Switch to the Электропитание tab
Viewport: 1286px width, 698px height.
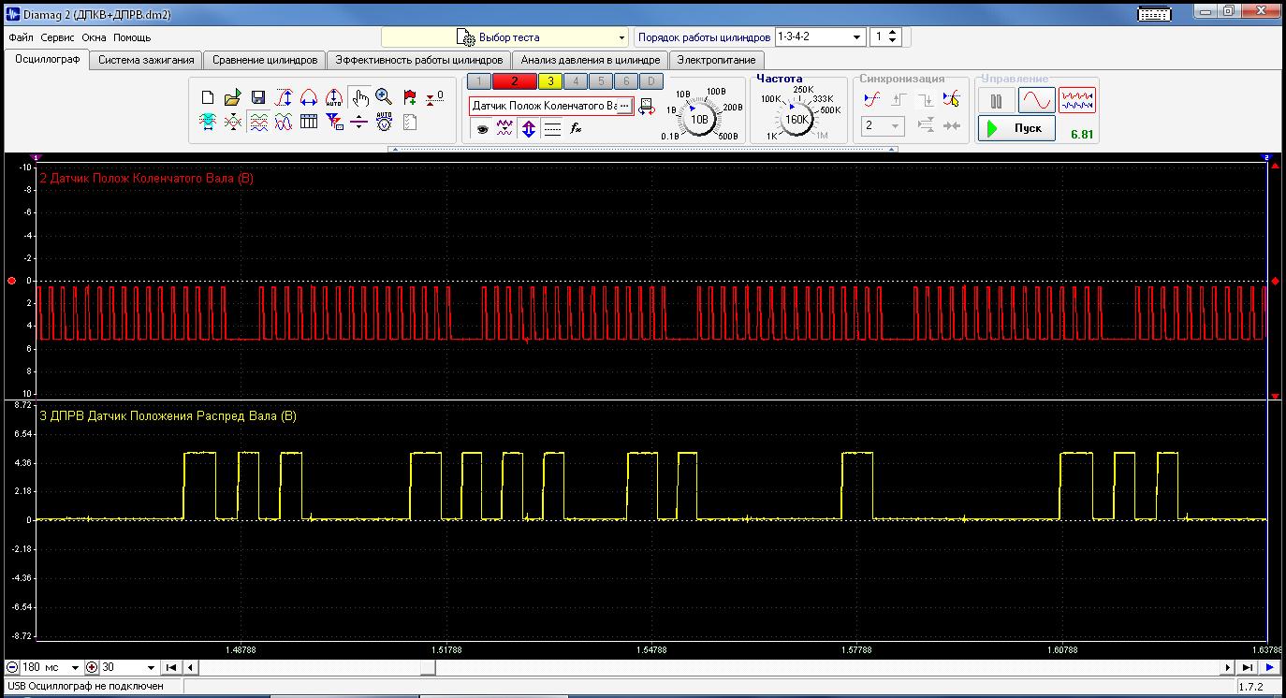tap(716, 60)
